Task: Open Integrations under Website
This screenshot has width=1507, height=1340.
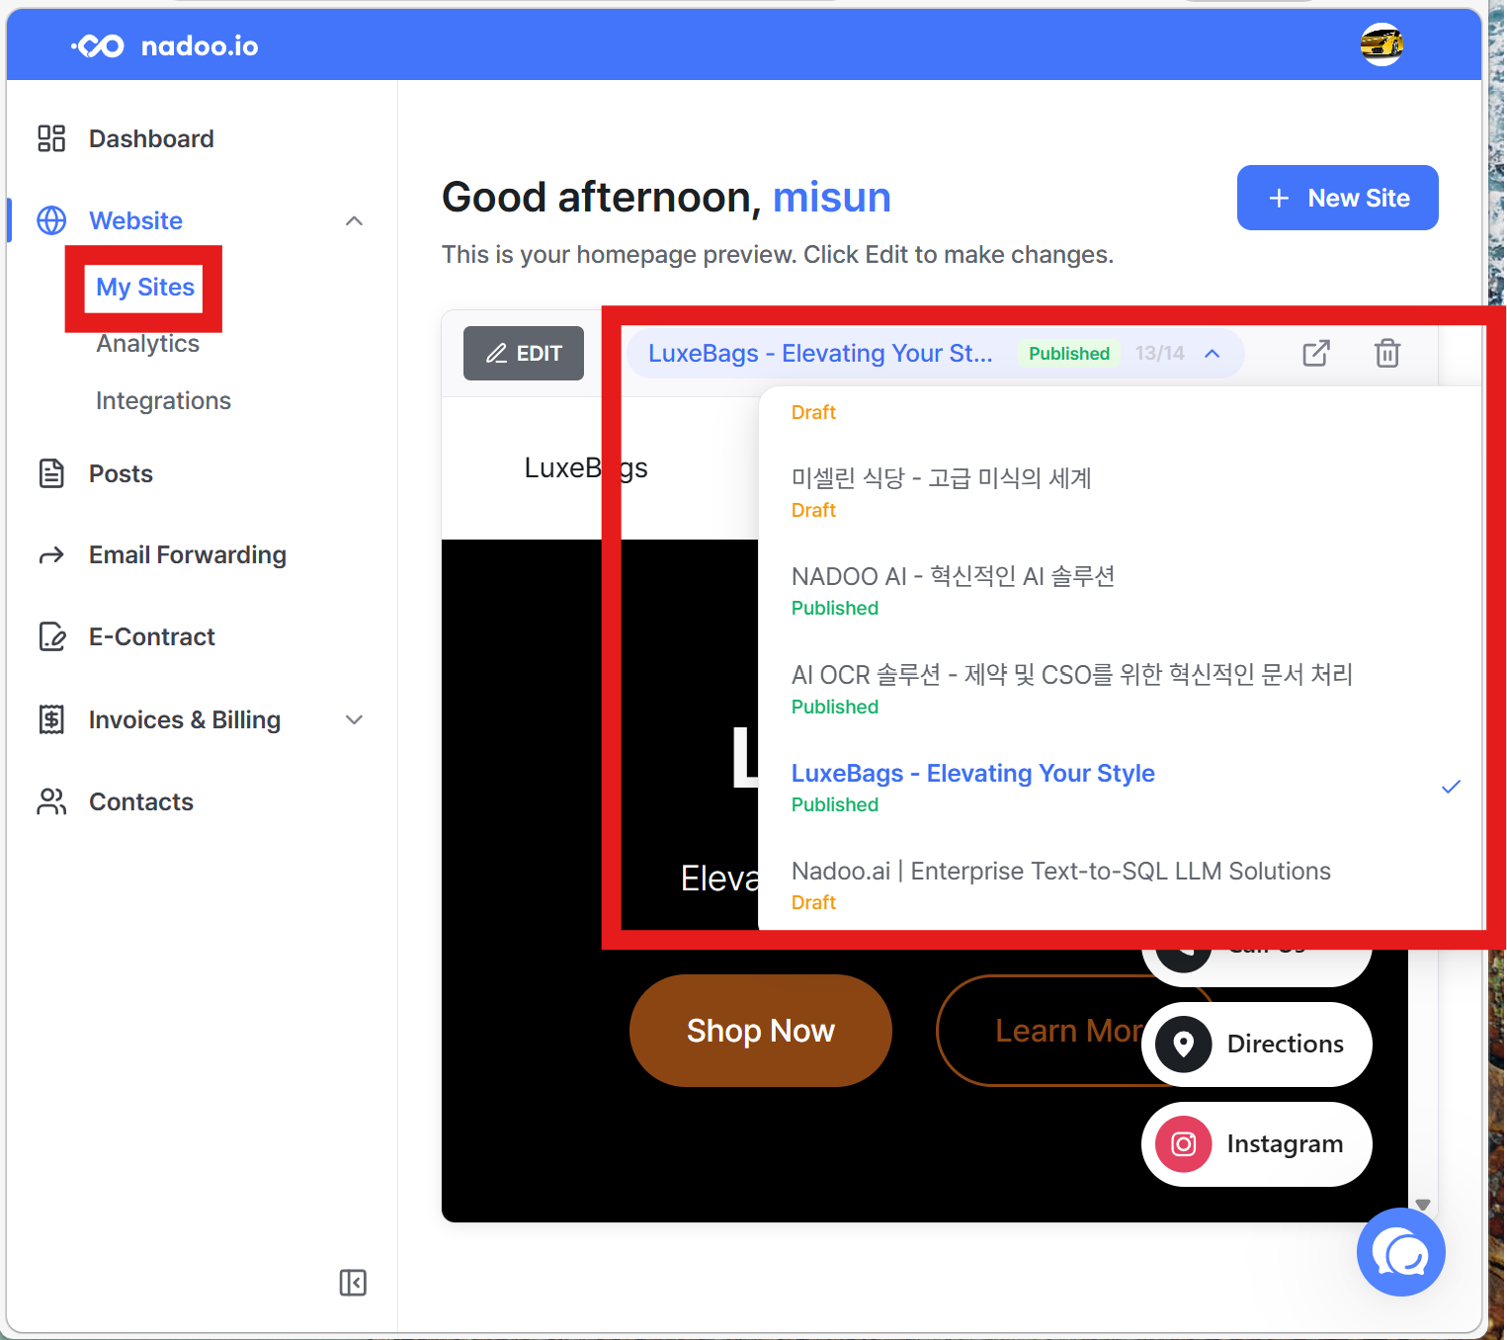Action: tap(163, 400)
